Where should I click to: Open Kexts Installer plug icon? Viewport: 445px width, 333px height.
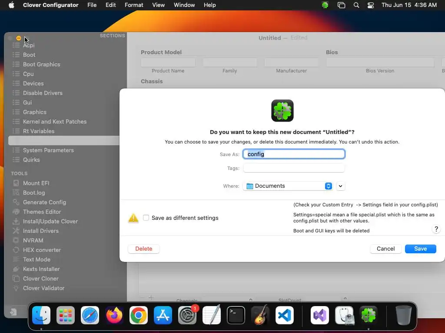16,269
